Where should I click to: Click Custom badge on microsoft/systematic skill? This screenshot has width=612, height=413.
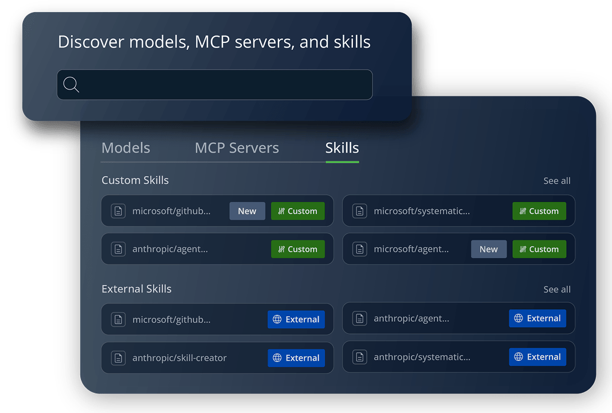point(539,211)
